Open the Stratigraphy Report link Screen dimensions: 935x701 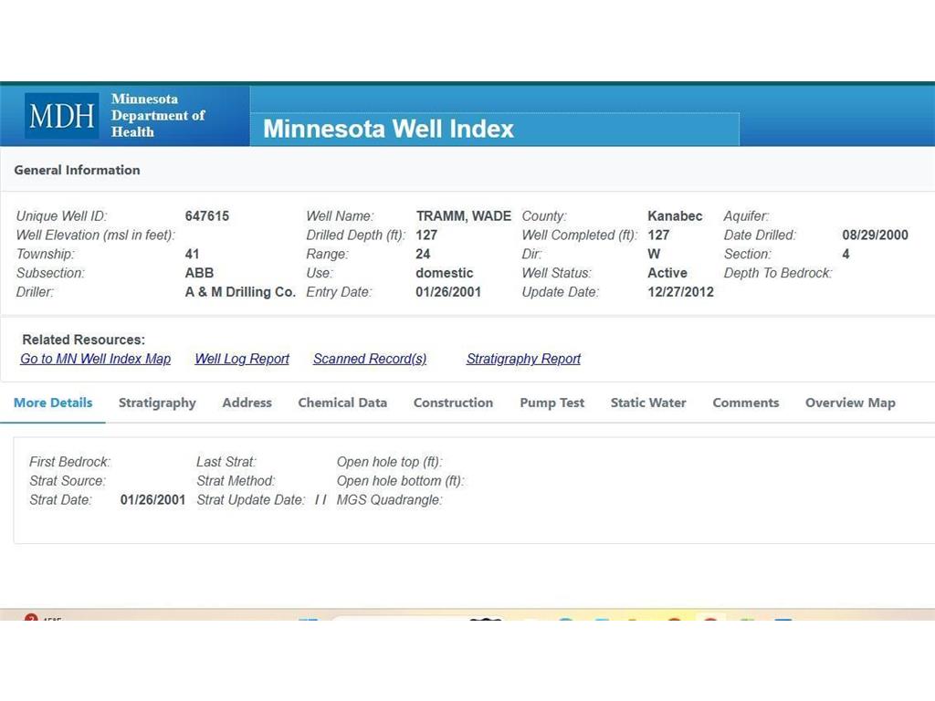coord(523,359)
